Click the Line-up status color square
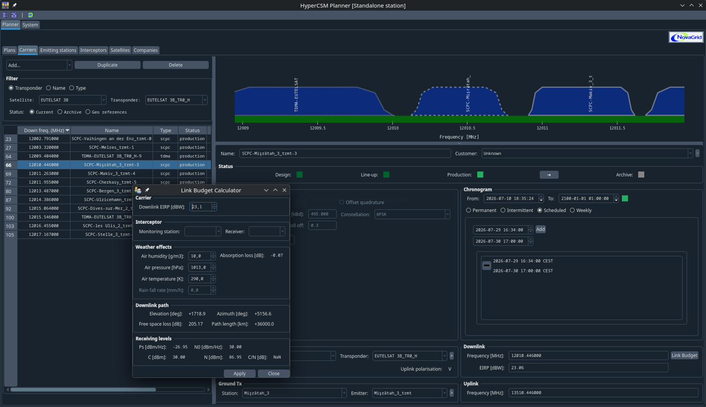 386,174
